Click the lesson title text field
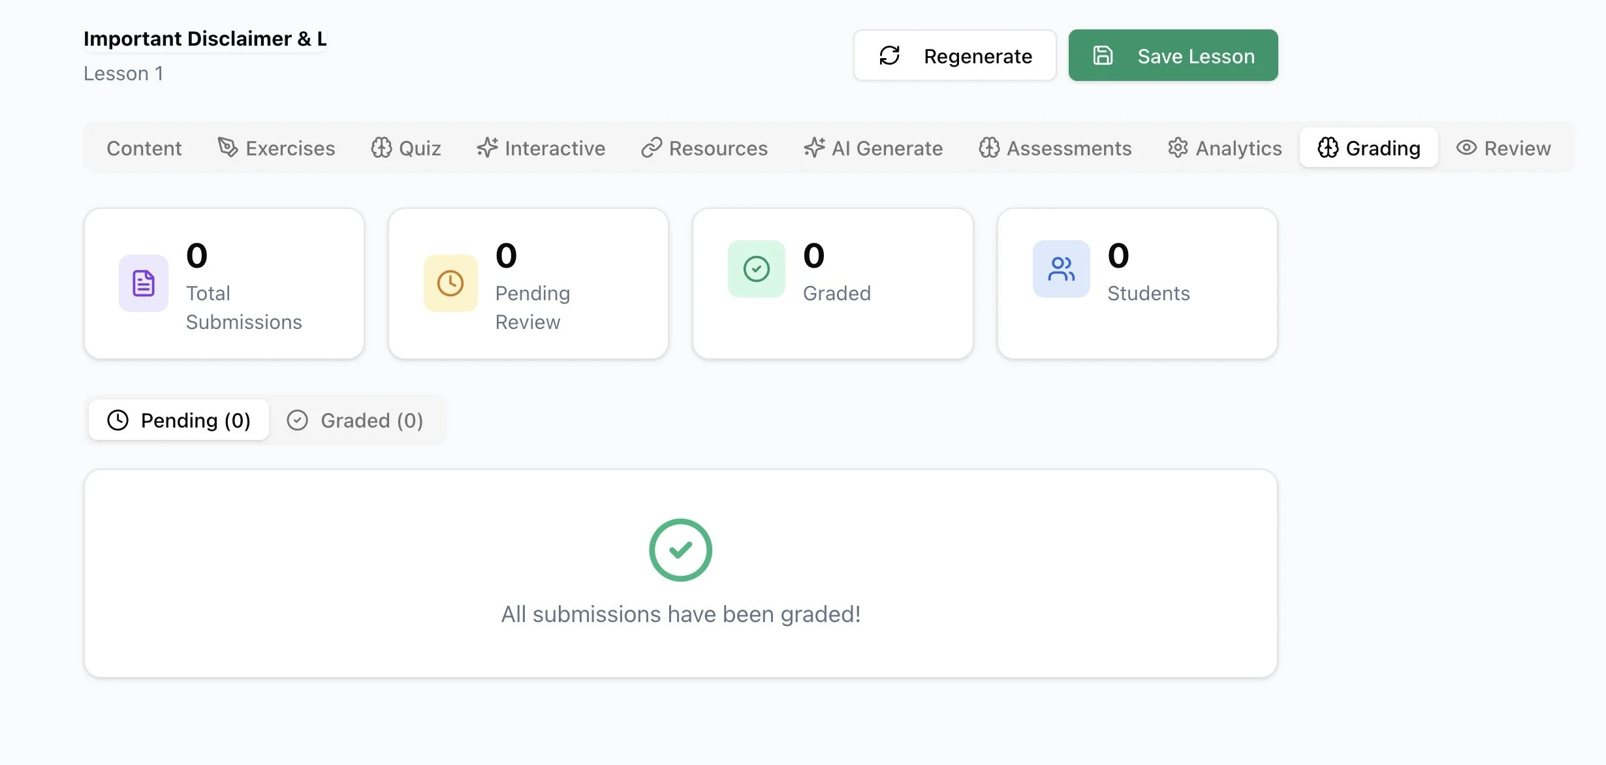The image size is (1606, 765). [205, 39]
